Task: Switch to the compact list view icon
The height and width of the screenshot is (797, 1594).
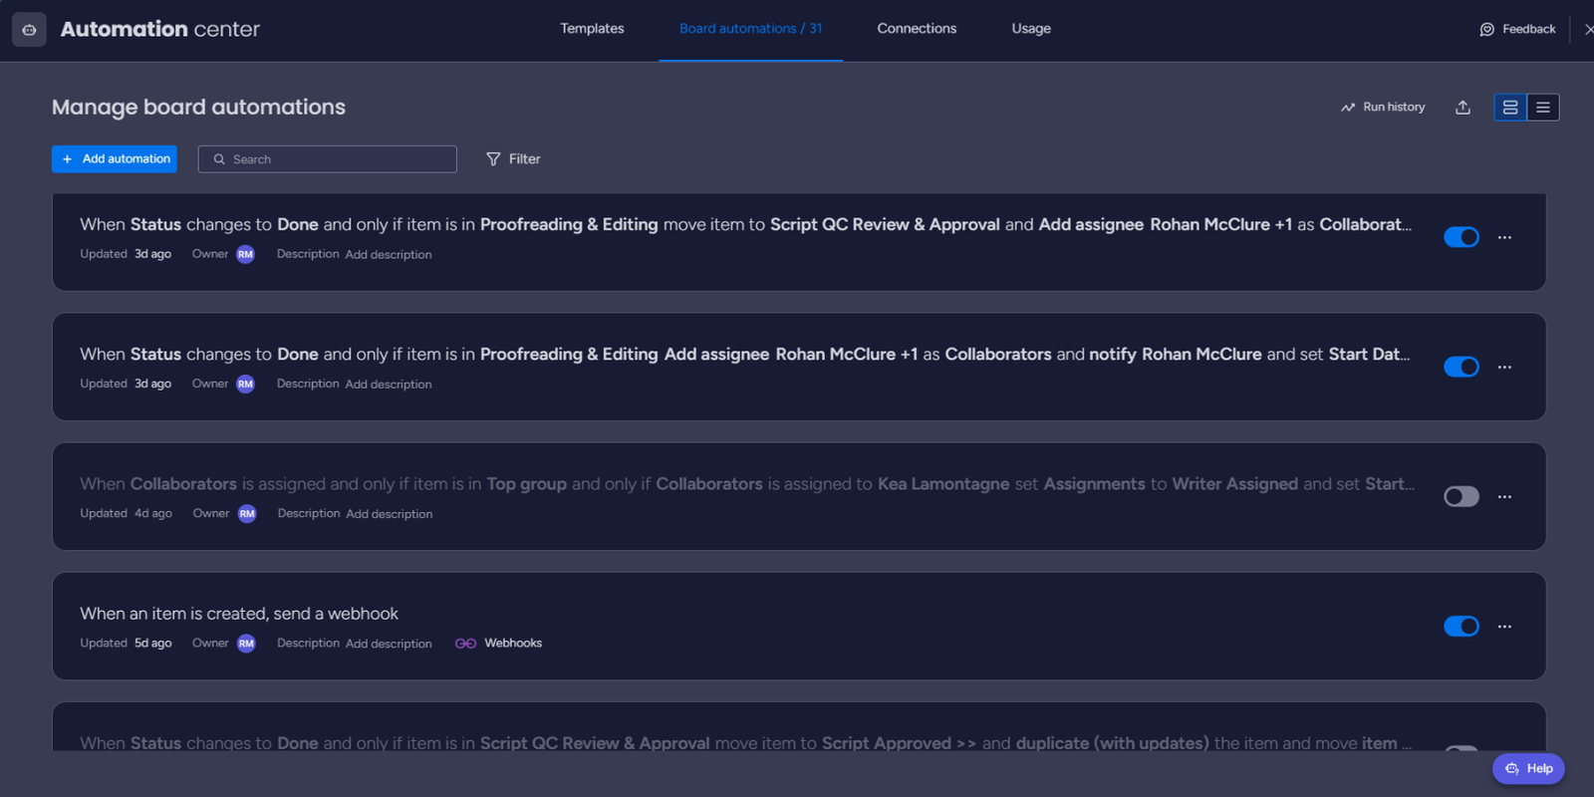Action: [x=1543, y=108]
